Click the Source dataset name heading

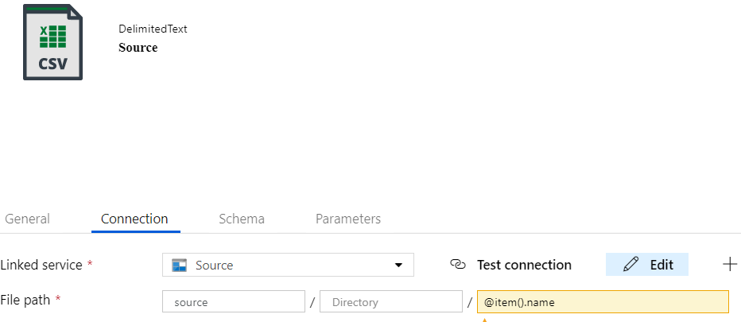click(x=138, y=48)
